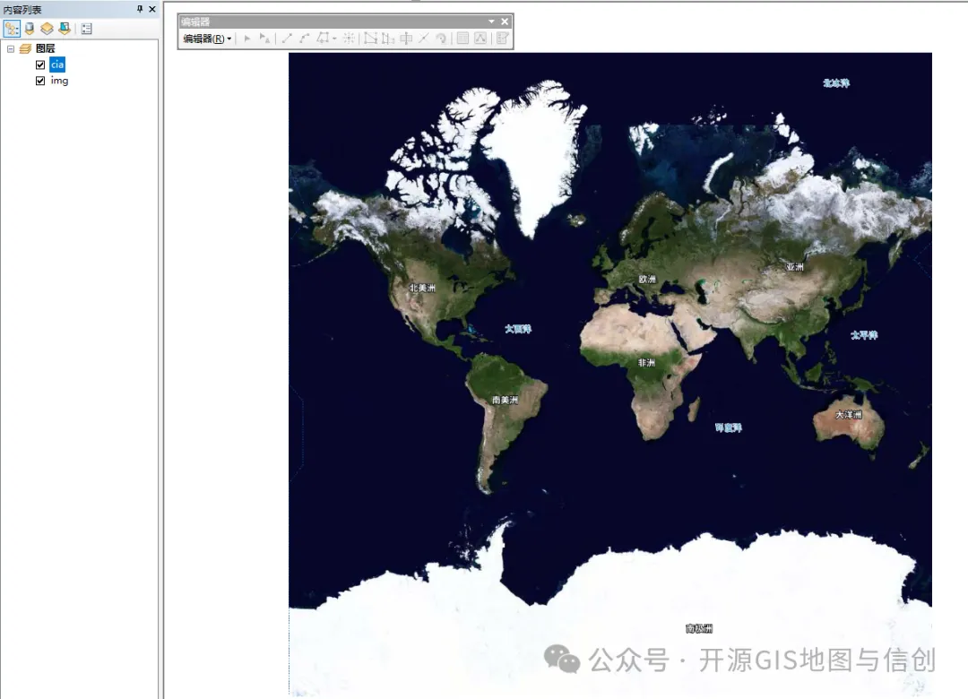The width and height of the screenshot is (968, 699).
Task: Click the Rotate tool icon
Action: click(x=441, y=39)
